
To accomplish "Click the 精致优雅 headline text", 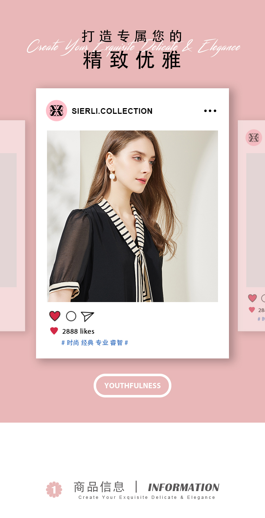I will [x=132, y=60].
